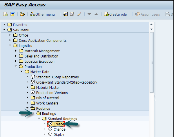Click the Other menu button
Screen dimensions: 174x137
coord(42,14)
